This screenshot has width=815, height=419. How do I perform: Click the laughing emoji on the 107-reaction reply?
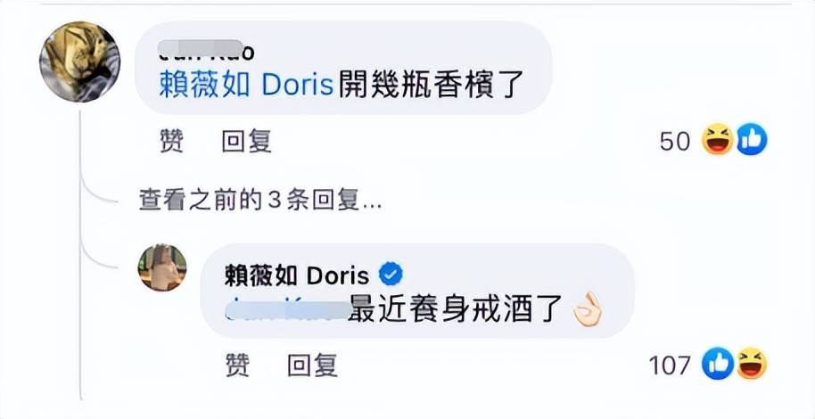click(752, 364)
